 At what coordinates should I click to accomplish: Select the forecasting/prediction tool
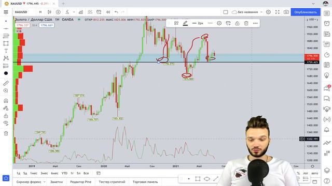coord(6,66)
